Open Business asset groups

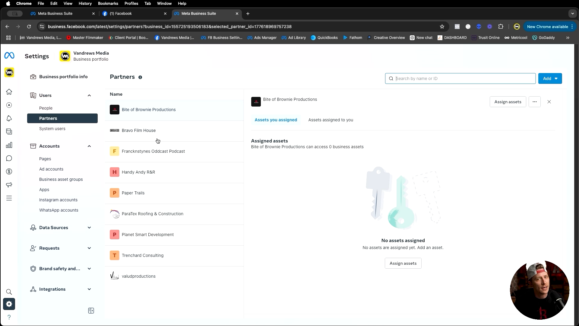[61, 179]
